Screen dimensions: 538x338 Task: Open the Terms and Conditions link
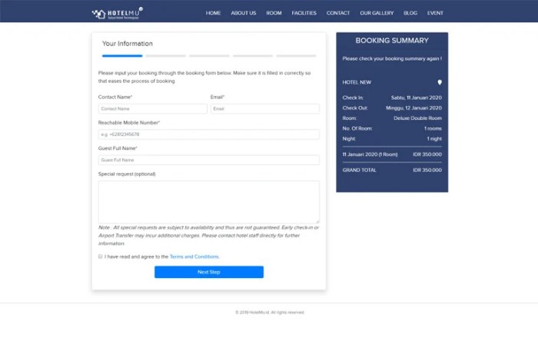(x=194, y=257)
